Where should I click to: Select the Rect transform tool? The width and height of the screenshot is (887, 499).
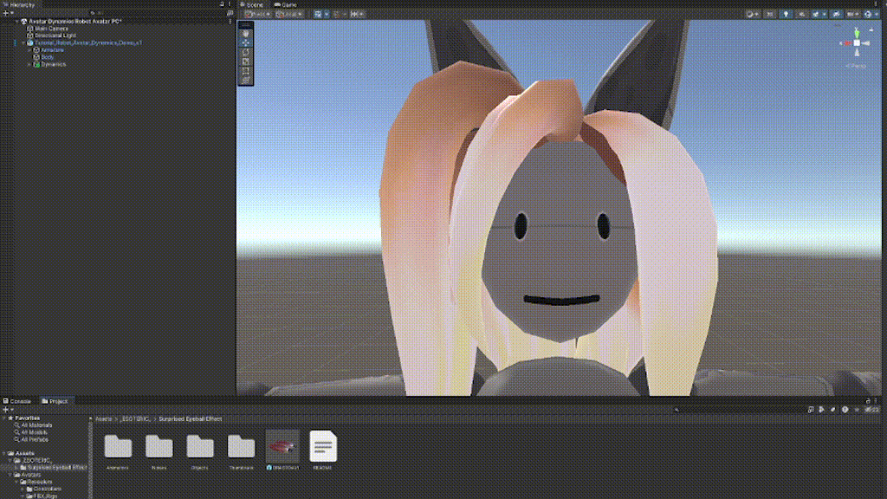246,70
